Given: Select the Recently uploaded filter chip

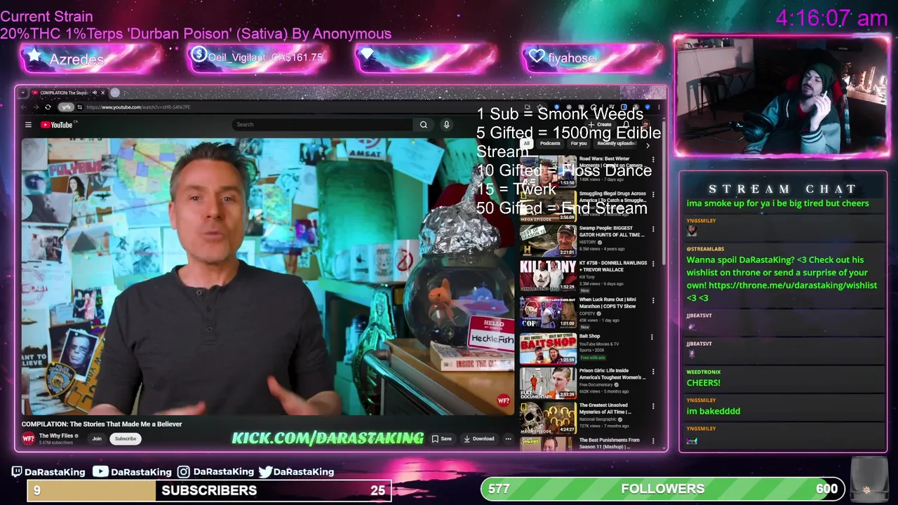Looking at the screenshot, I should tap(616, 144).
